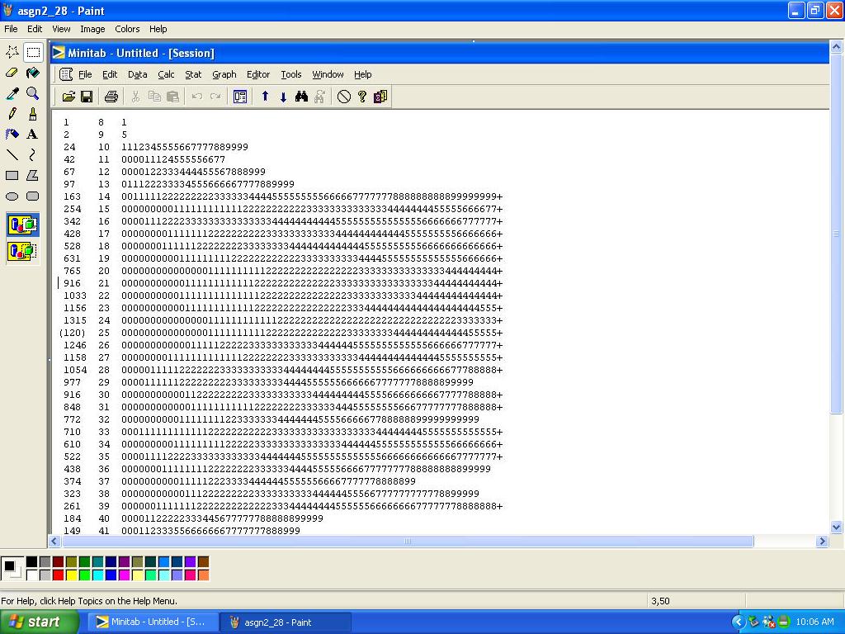Open Paint's Edit menu

click(35, 29)
